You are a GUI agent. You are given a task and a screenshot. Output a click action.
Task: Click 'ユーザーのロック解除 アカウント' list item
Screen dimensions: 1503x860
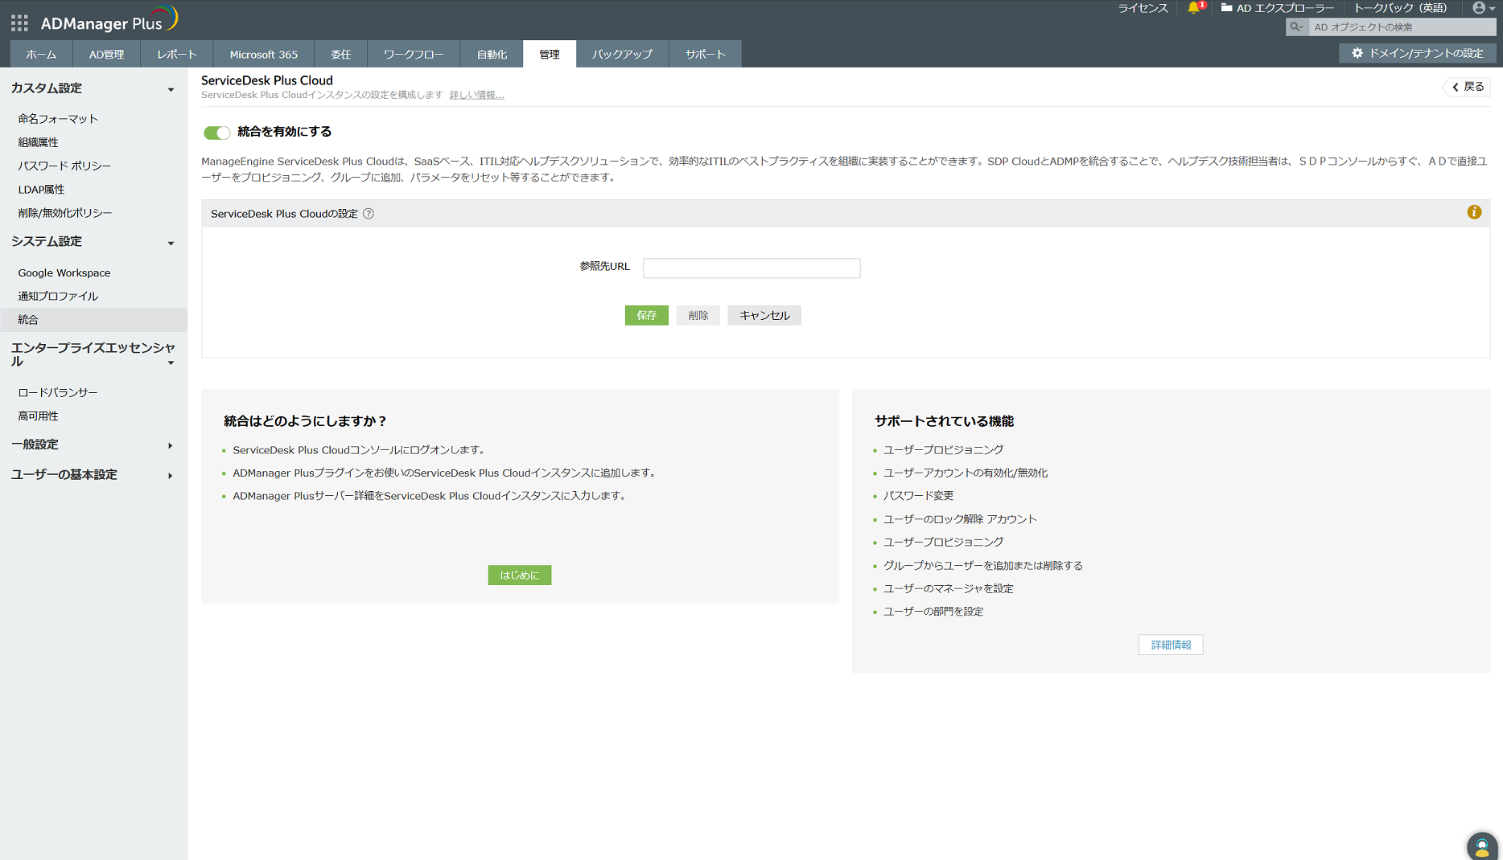[x=960, y=519]
